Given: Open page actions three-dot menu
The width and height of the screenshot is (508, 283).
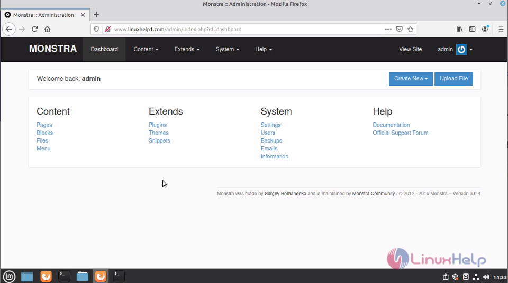Looking at the screenshot, I should (x=388, y=29).
